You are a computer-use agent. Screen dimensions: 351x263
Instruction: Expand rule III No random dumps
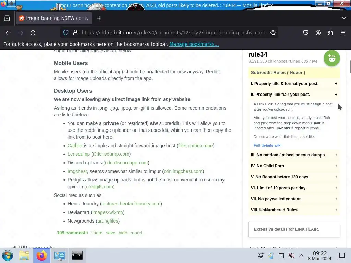[294, 155]
